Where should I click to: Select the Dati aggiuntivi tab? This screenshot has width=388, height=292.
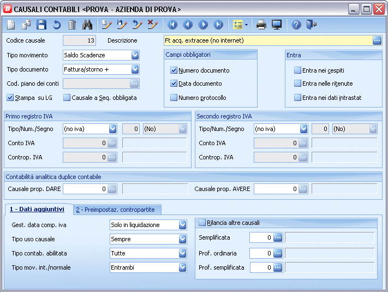click(x=37, y=210)
